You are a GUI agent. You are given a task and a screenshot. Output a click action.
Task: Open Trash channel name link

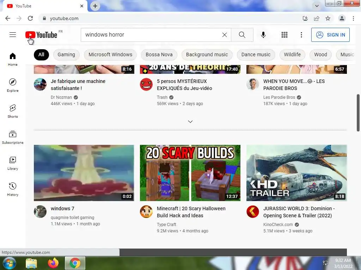pyautogui.click(x=162, y=97)
